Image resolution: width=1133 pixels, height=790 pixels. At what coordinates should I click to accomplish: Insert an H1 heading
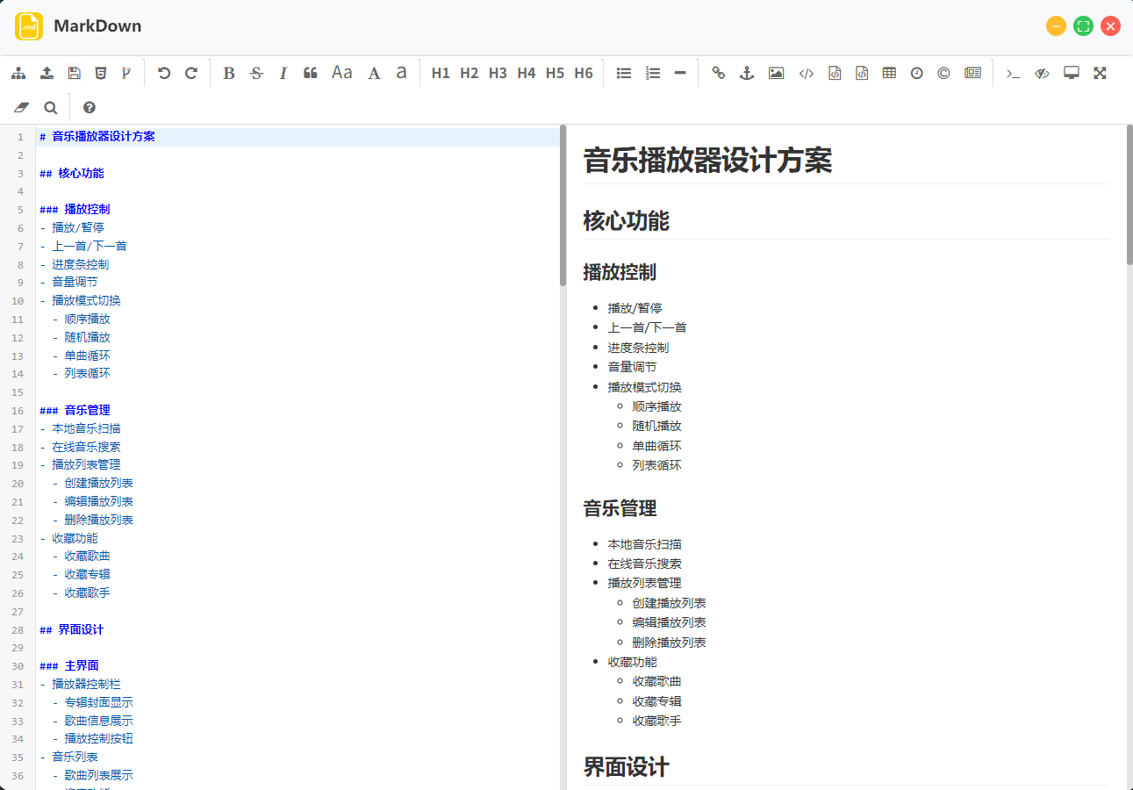(441, 74)
